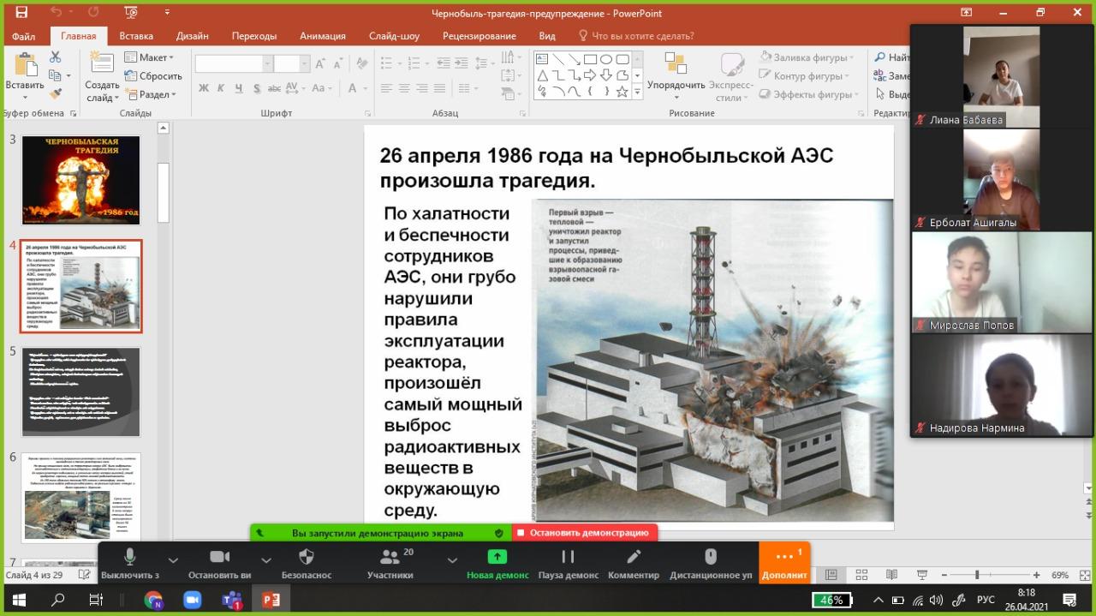Click Остановить демонстрацию to stop sharing

pos(587,533)
